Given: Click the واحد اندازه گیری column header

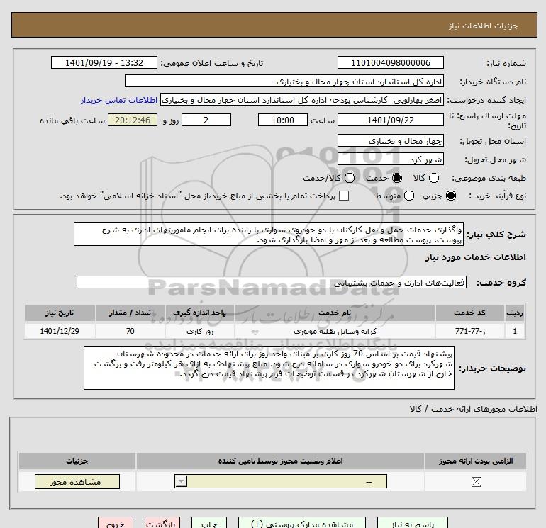Looking at the screenshot, I should click(x=199, y=313).
